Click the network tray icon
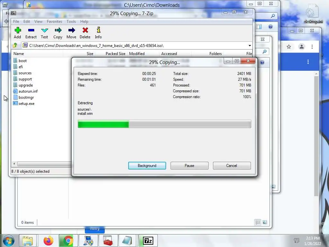This screenshot has height=247, width=329. point(297,240)
